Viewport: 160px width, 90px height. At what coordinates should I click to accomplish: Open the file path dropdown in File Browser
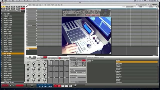click(x=10, y=11)
